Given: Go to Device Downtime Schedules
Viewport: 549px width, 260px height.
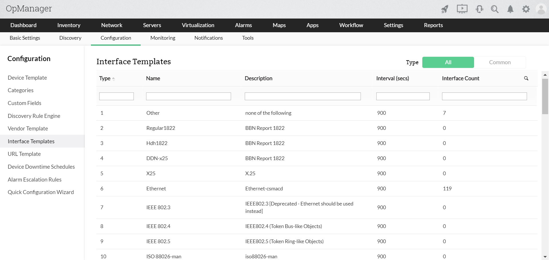Looking at the screenshot, I should click(41, 167).
